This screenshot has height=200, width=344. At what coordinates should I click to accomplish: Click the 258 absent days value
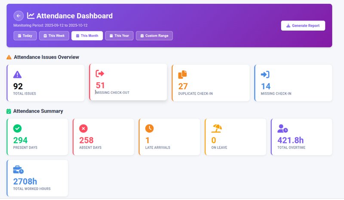(x=86, y=140)
